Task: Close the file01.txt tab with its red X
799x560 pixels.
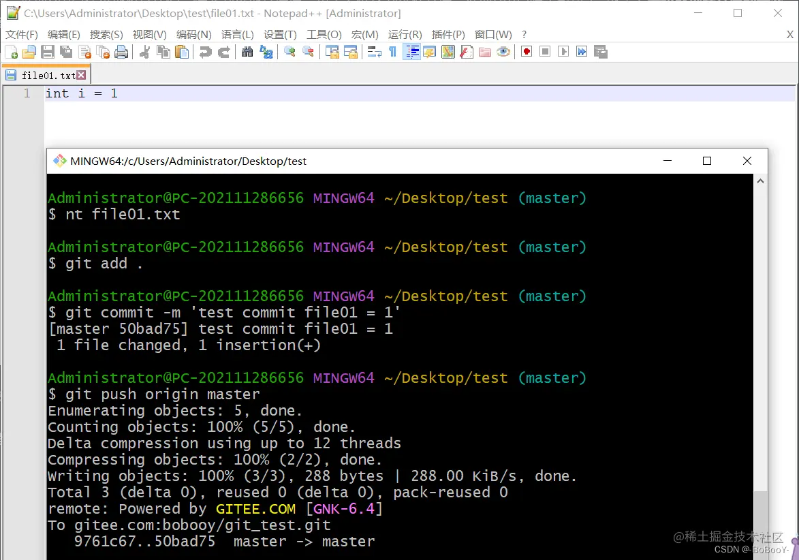Action: pos(81,76)
